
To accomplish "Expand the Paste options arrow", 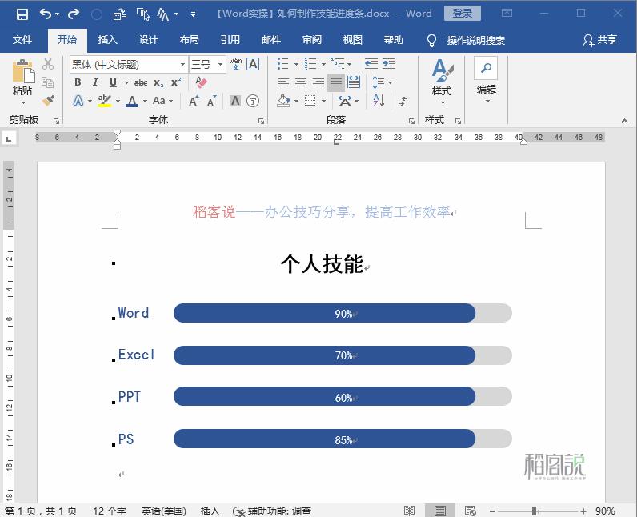I will point(23,102).
